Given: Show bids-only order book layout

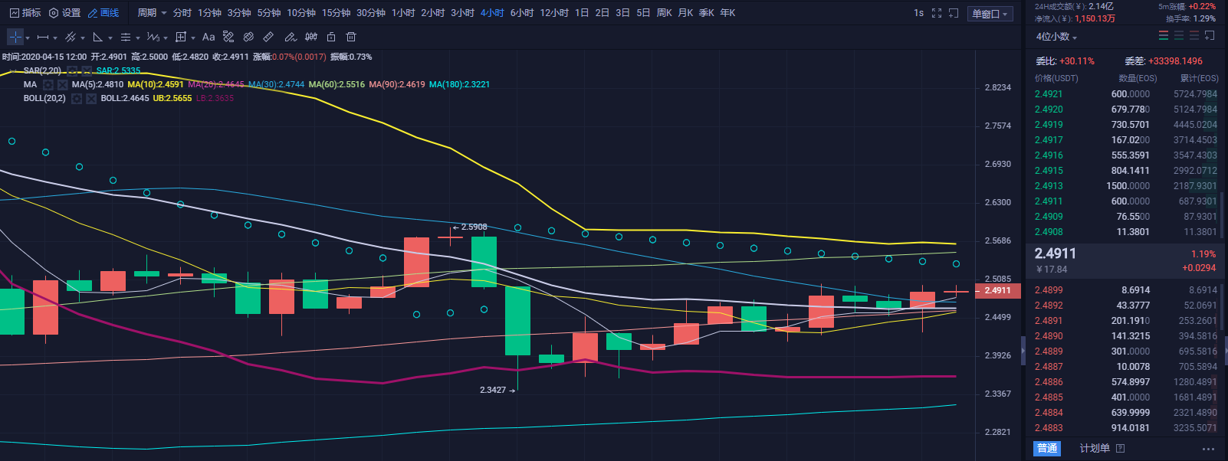Looking at the screenshot, I should (x=1179, y=36).
